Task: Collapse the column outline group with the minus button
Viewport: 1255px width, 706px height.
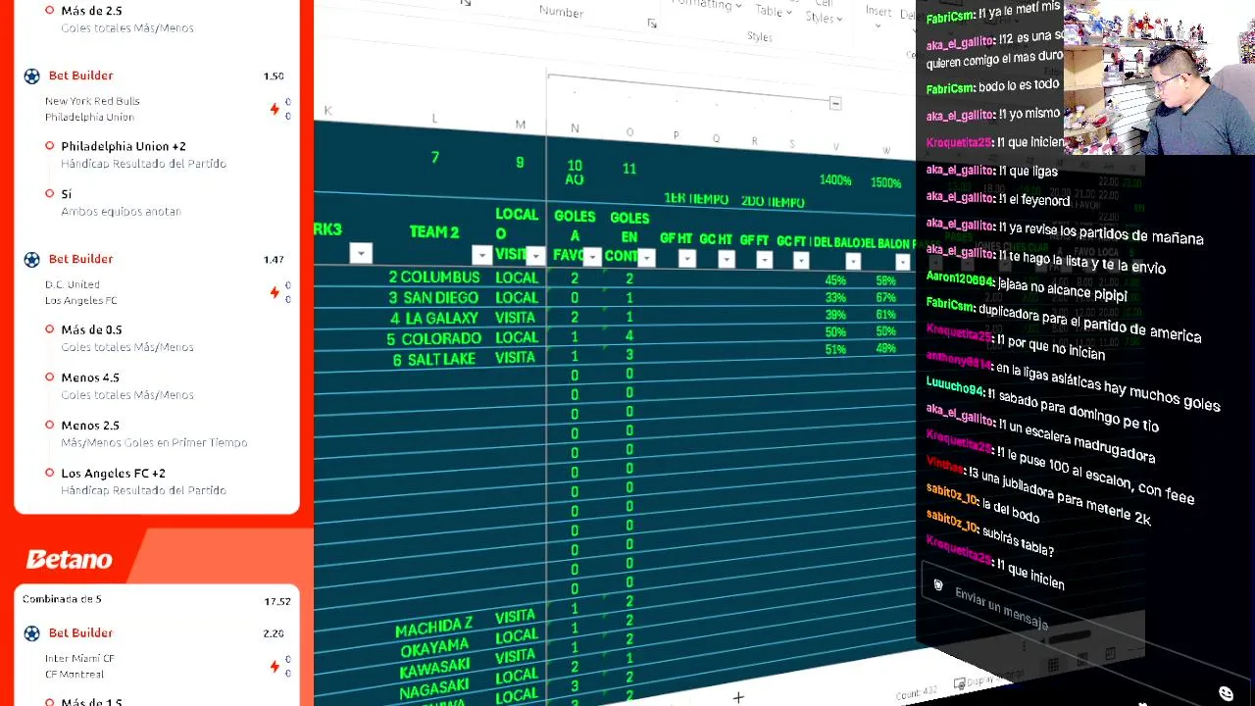Action: click(x=835, y=103)
